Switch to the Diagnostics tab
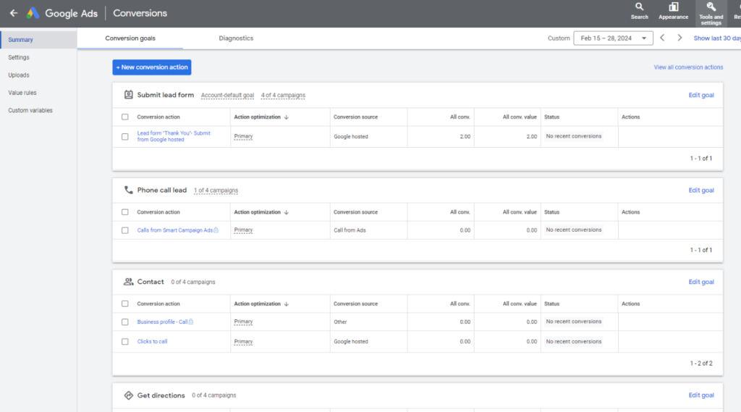741x412 pixels. (236, 38)
